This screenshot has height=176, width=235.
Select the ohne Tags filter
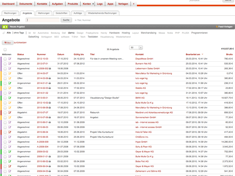(x=19, y=33)
